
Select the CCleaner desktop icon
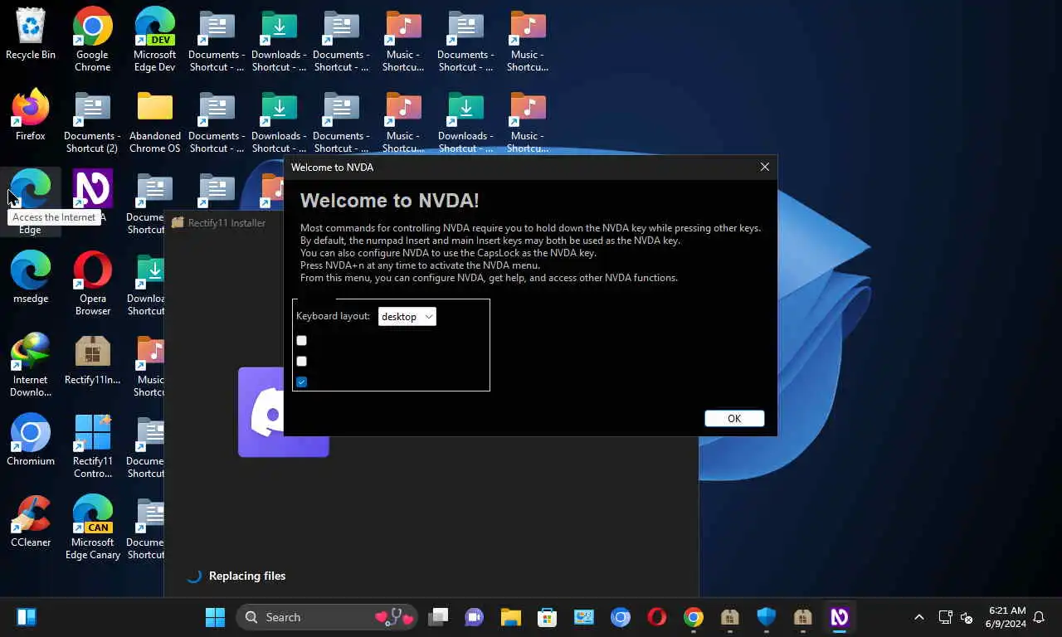point(31,522)
